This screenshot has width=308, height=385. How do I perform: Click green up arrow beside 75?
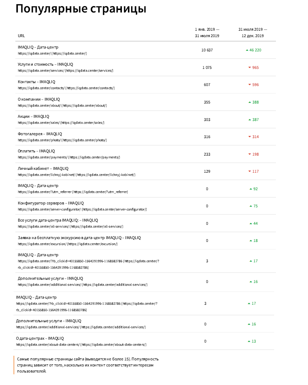pos(251,206)
